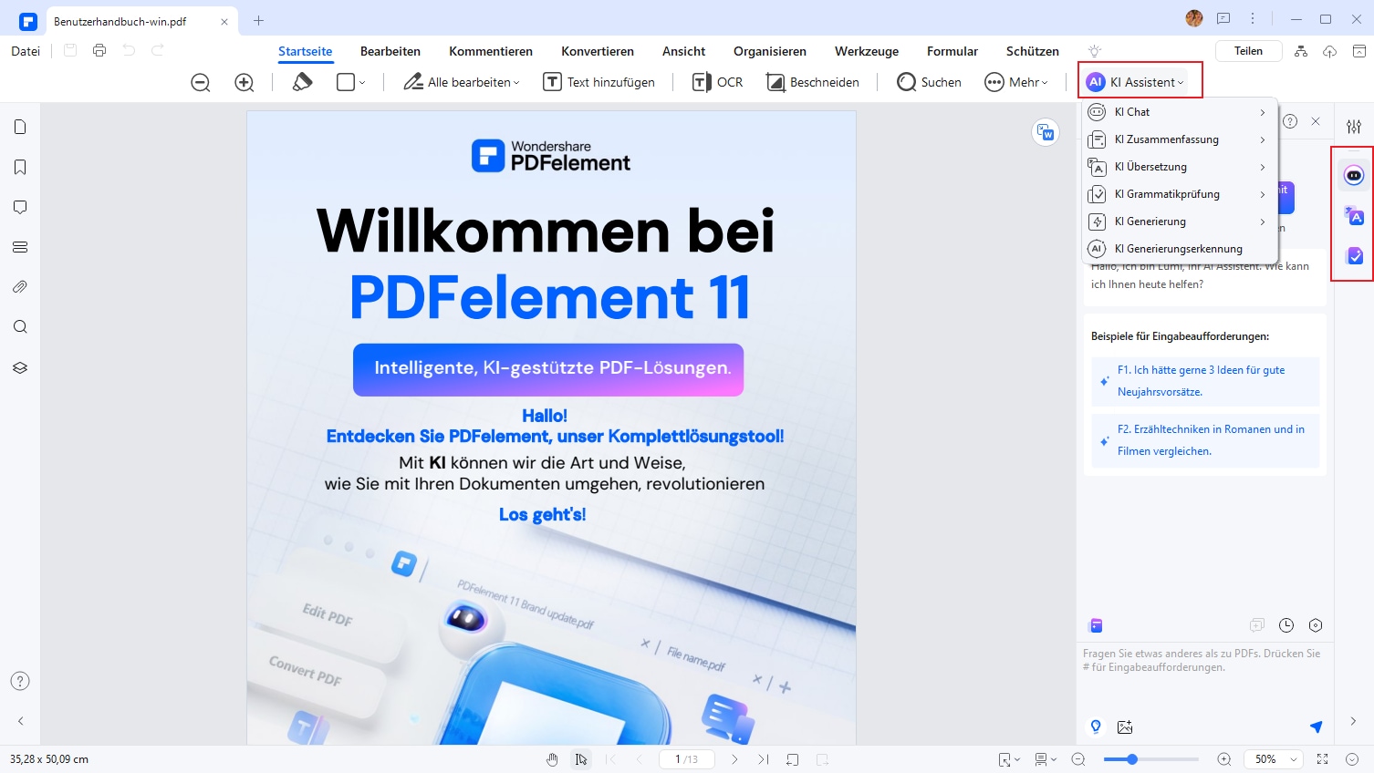Go to next page arrow
This screenshot has height=773, width=1374.
[734, 759]
